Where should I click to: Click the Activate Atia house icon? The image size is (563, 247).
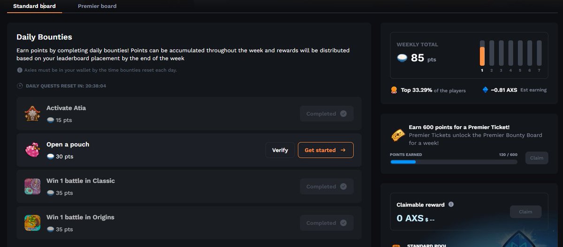point(32,114)
